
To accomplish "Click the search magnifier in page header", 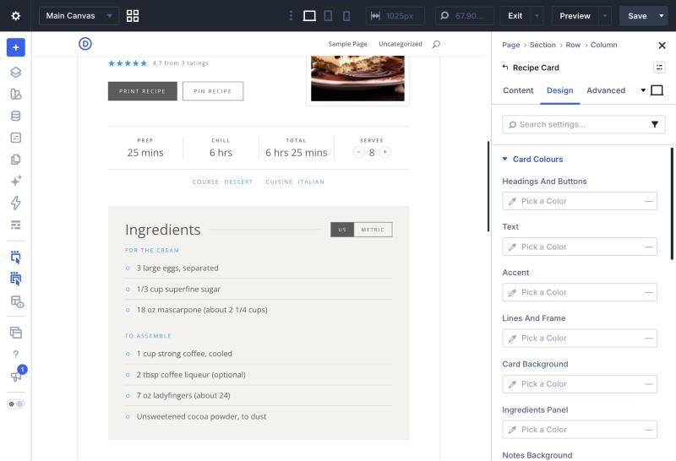I will pyautogui.click(x=436, y=44).
